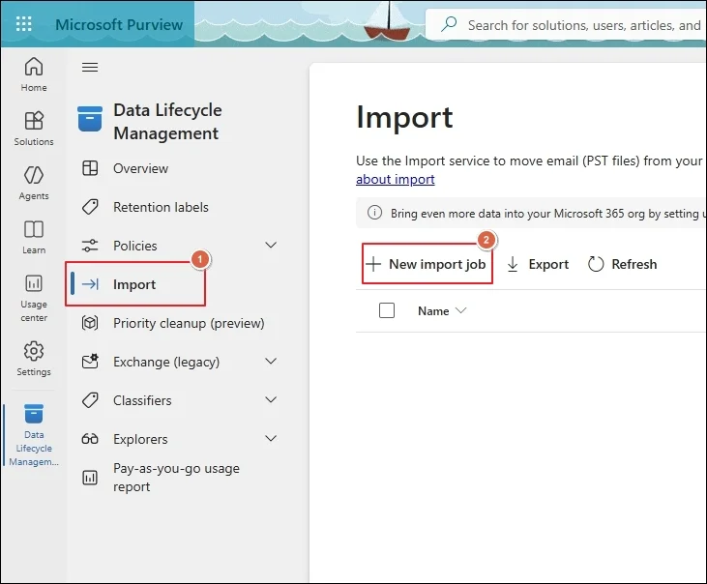Expand the Explorers chevron
The height and width of the screenshot is (584, 707).
coord(271,439)
